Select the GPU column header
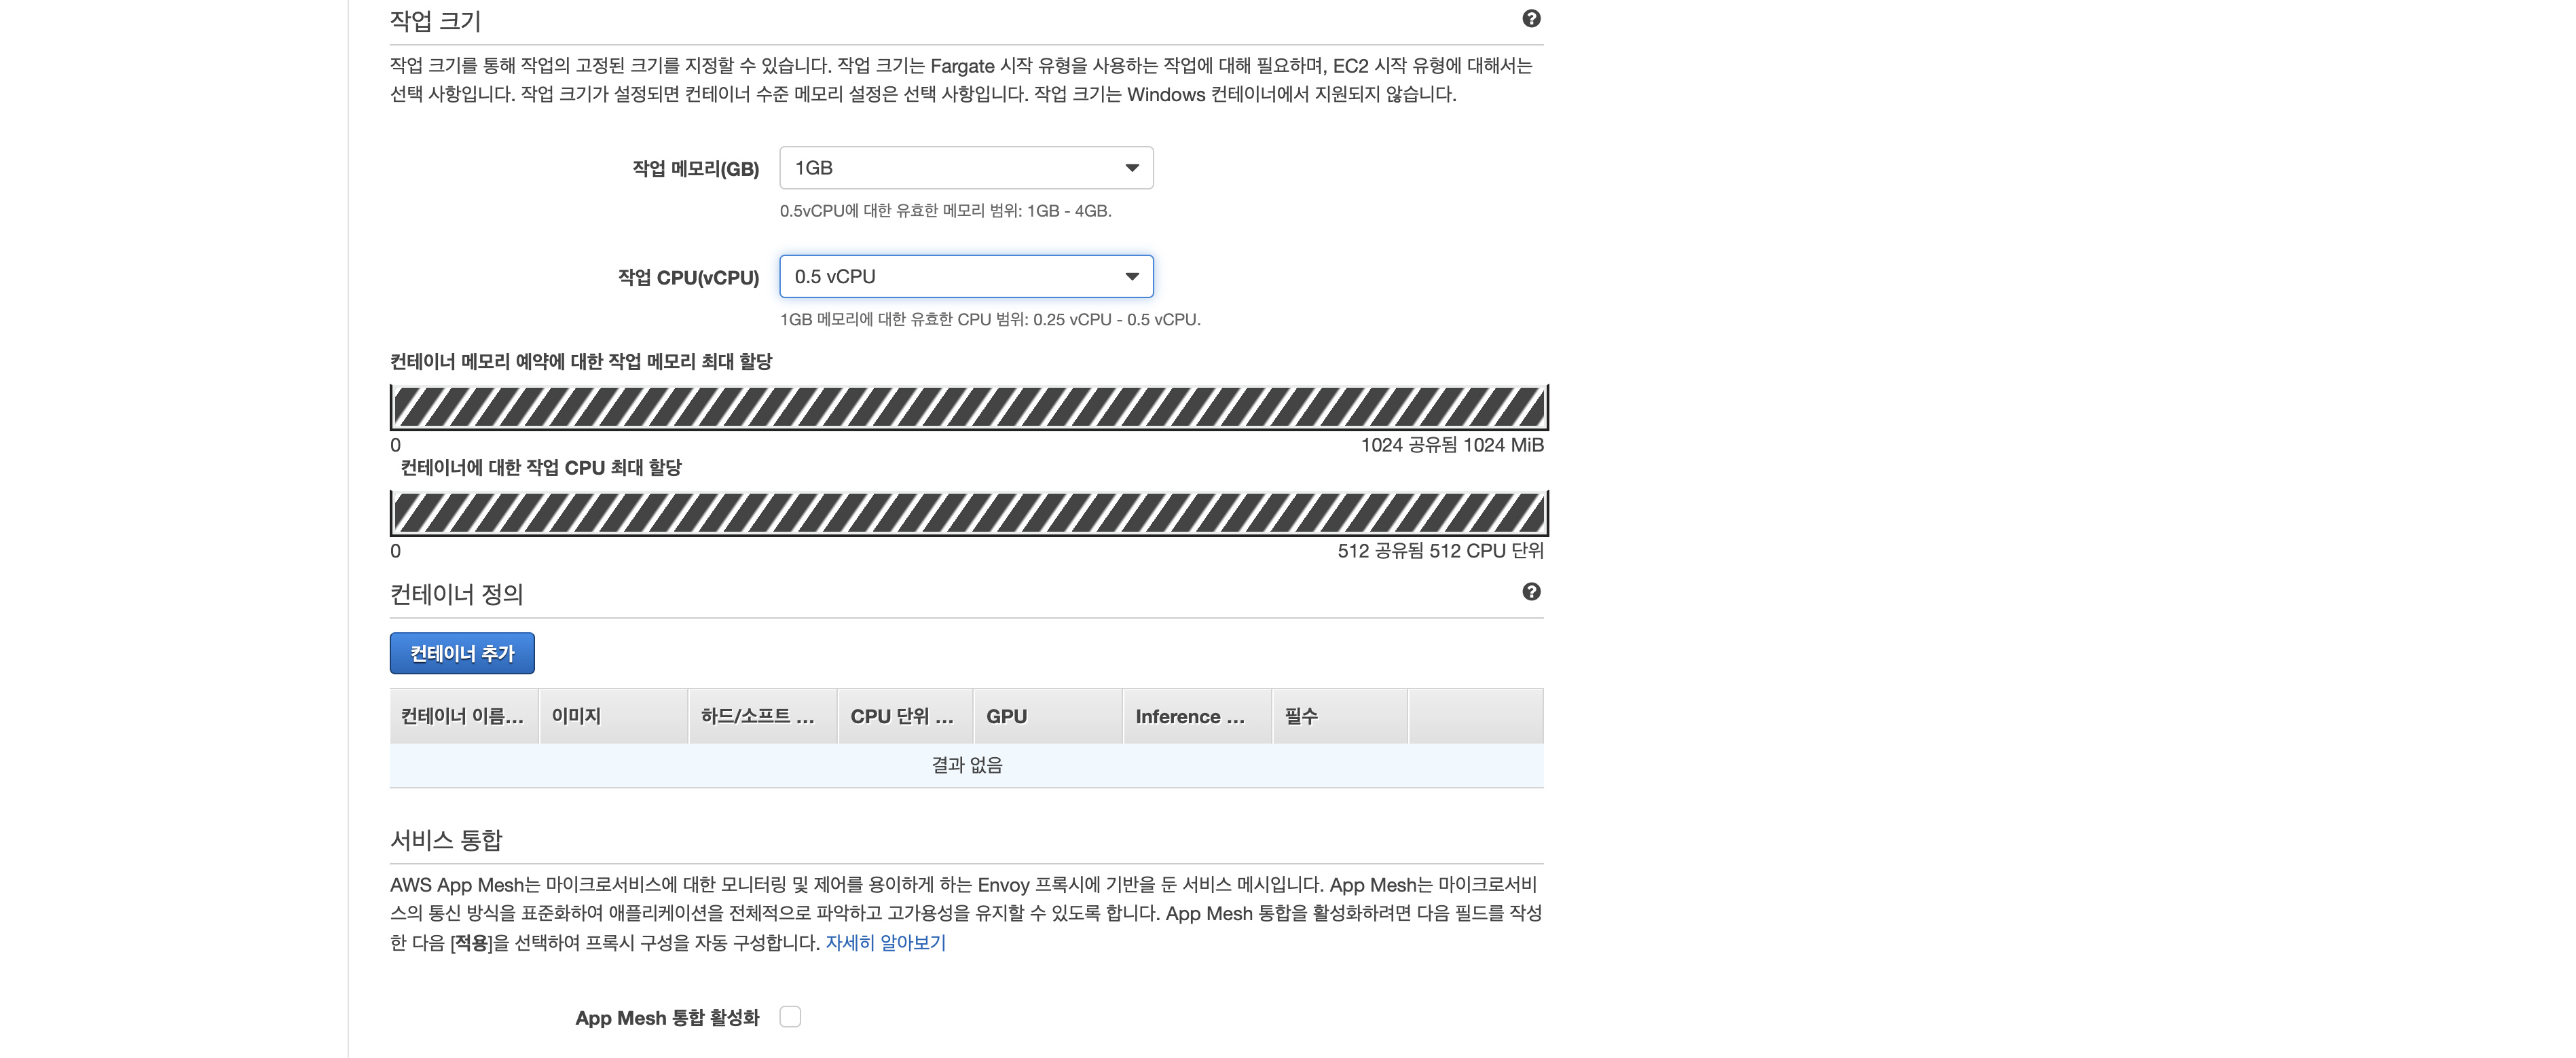2576x1058 pixels. click(1047, 716)
